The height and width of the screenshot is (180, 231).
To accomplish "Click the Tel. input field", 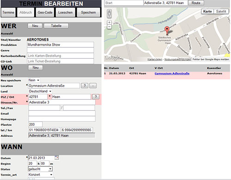I will (44, 108).
